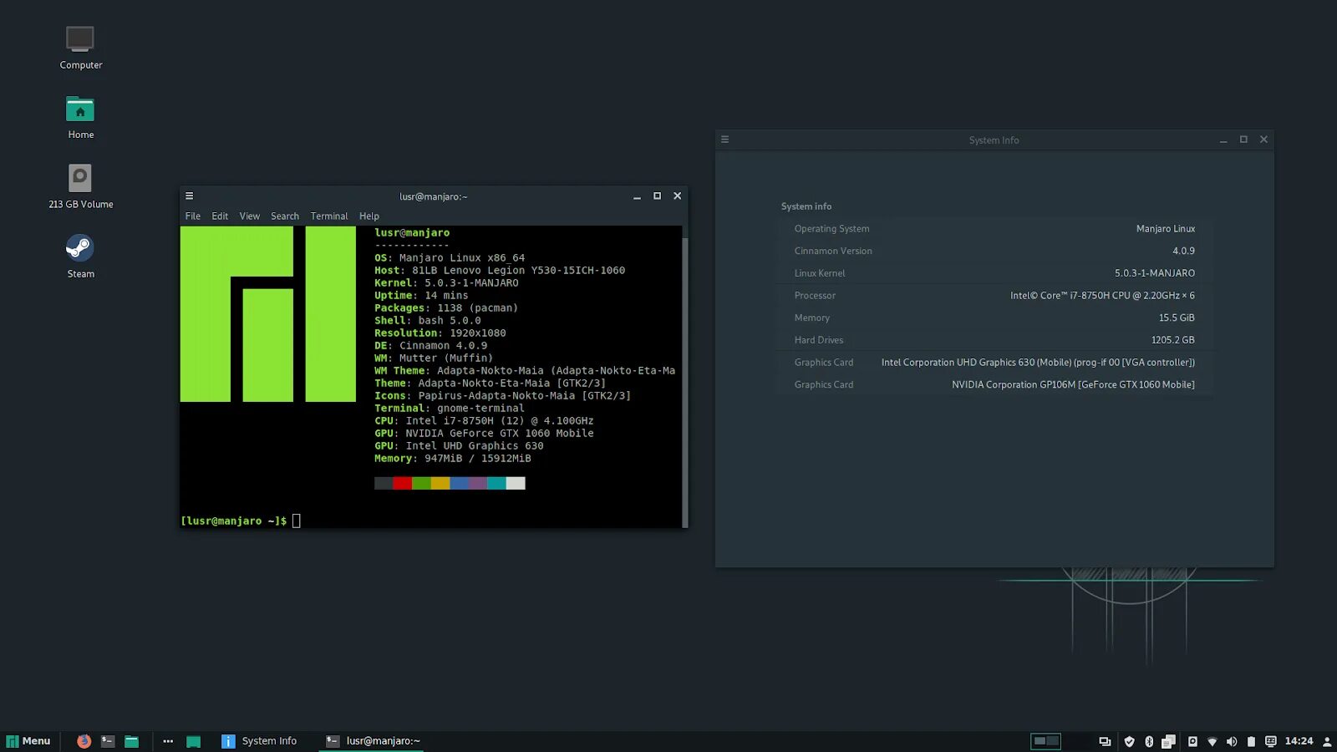The width and height of the screenshot is (1337, 752).
Task: Click the teal color block in neofetch palette
Action: tap(496, 483)
